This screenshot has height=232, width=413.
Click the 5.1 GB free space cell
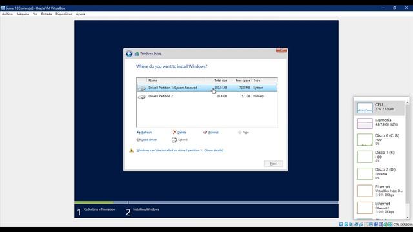tap(246, 96)
